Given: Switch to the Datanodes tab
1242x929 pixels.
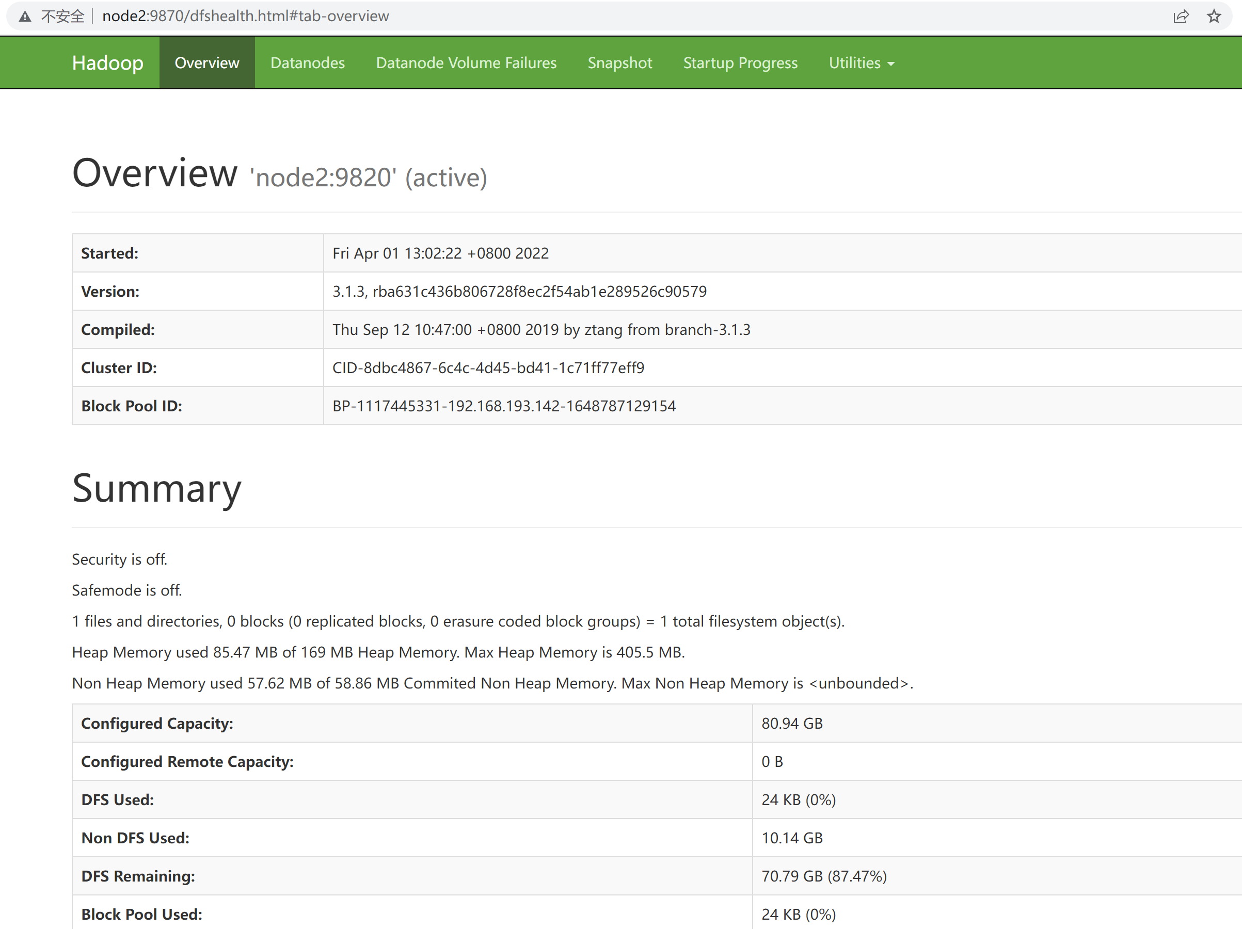Looking at the screenshot, I should (x=308, y=62).
